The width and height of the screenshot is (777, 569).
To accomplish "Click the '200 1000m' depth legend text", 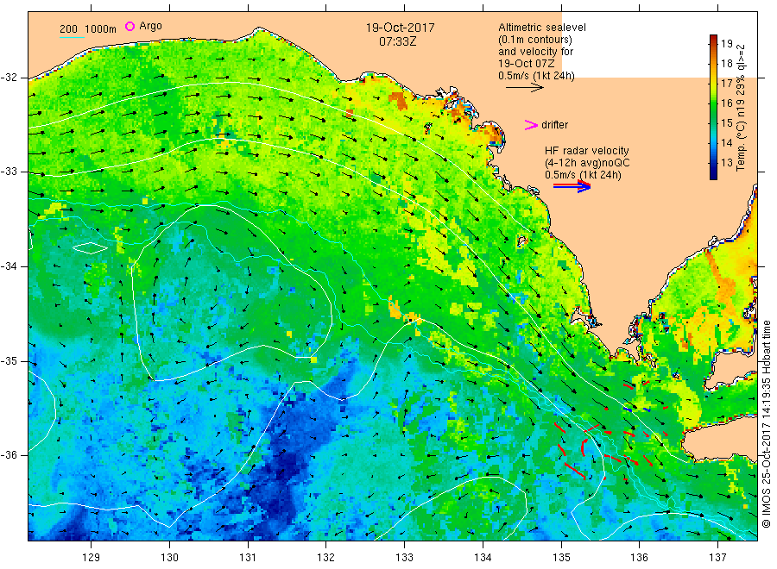I will [x=88, y=29].
